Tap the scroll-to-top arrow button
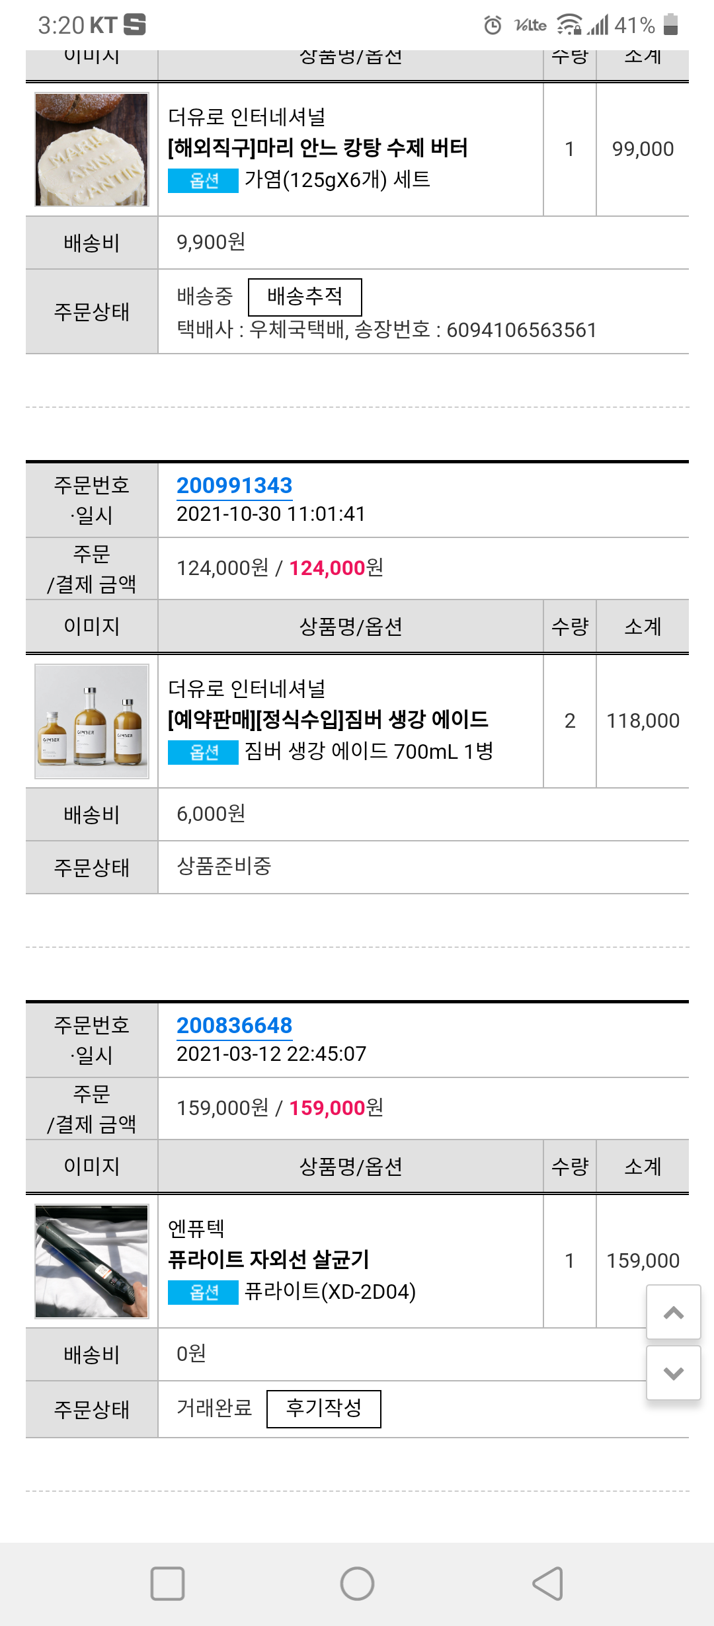The height and width of the screenshot is (1626, 714). 673,1313
